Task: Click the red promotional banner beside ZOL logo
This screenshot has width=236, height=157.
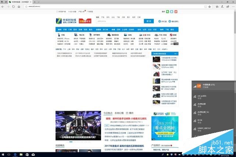Action: 85,21
